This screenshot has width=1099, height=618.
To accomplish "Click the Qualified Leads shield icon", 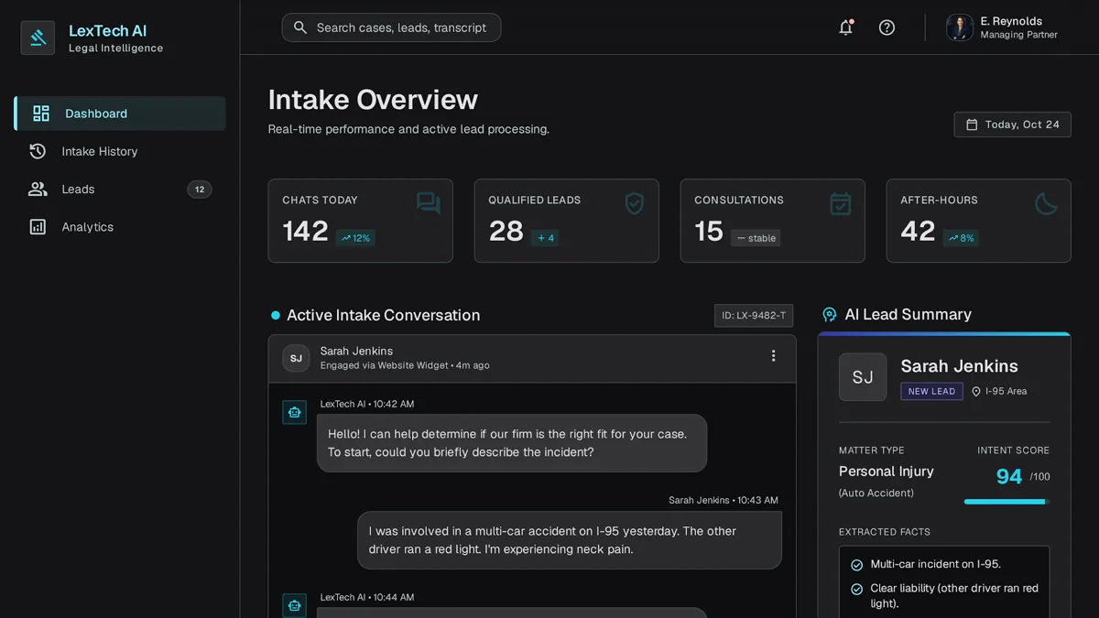I will 634,203.
